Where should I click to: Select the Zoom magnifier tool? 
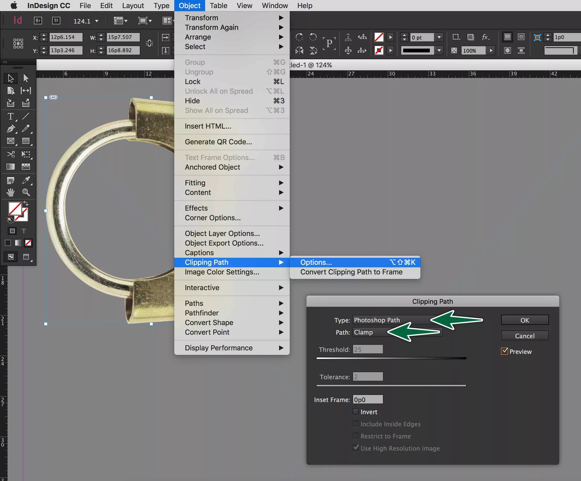26,192
